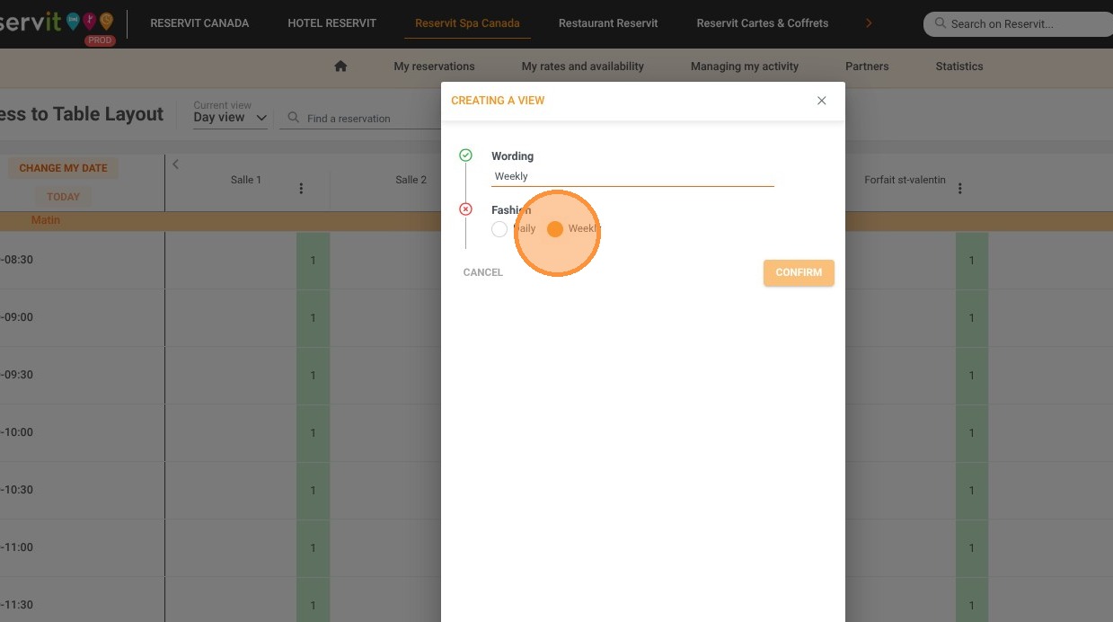Open Partners menu
Viewport: 1113px width, 622px height.
tap(867, 66)
